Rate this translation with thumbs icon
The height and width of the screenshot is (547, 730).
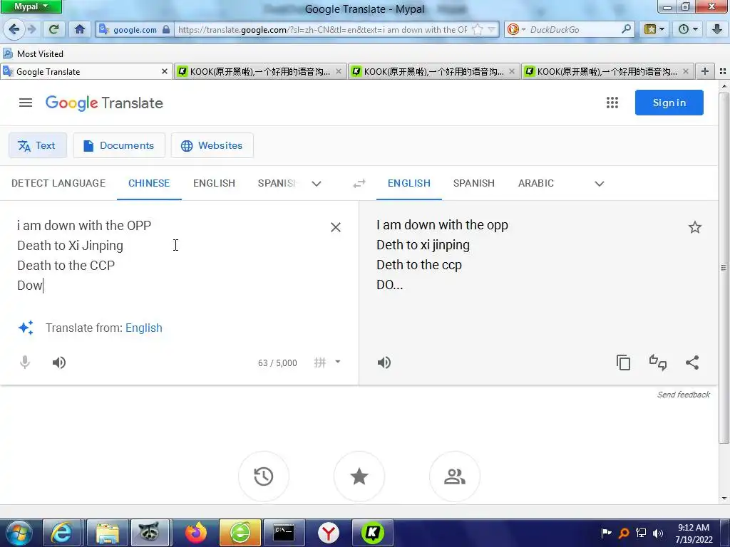[x=658, y=363]
